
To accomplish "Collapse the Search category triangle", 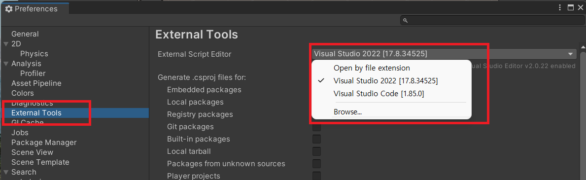I will click(x=5, y=172).
